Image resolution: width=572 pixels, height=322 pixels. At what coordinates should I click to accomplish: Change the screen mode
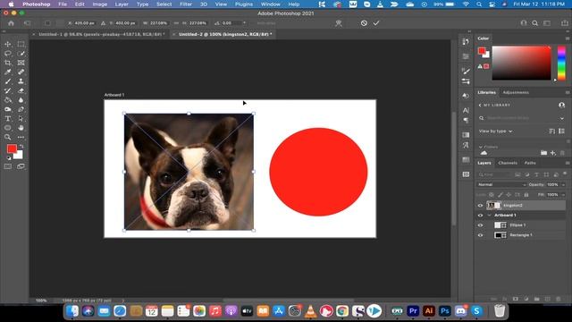pyautogui.click(x=21, y=166)
